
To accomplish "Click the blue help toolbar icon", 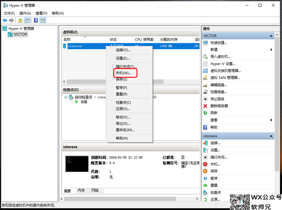I will click(x=36, y=20).
